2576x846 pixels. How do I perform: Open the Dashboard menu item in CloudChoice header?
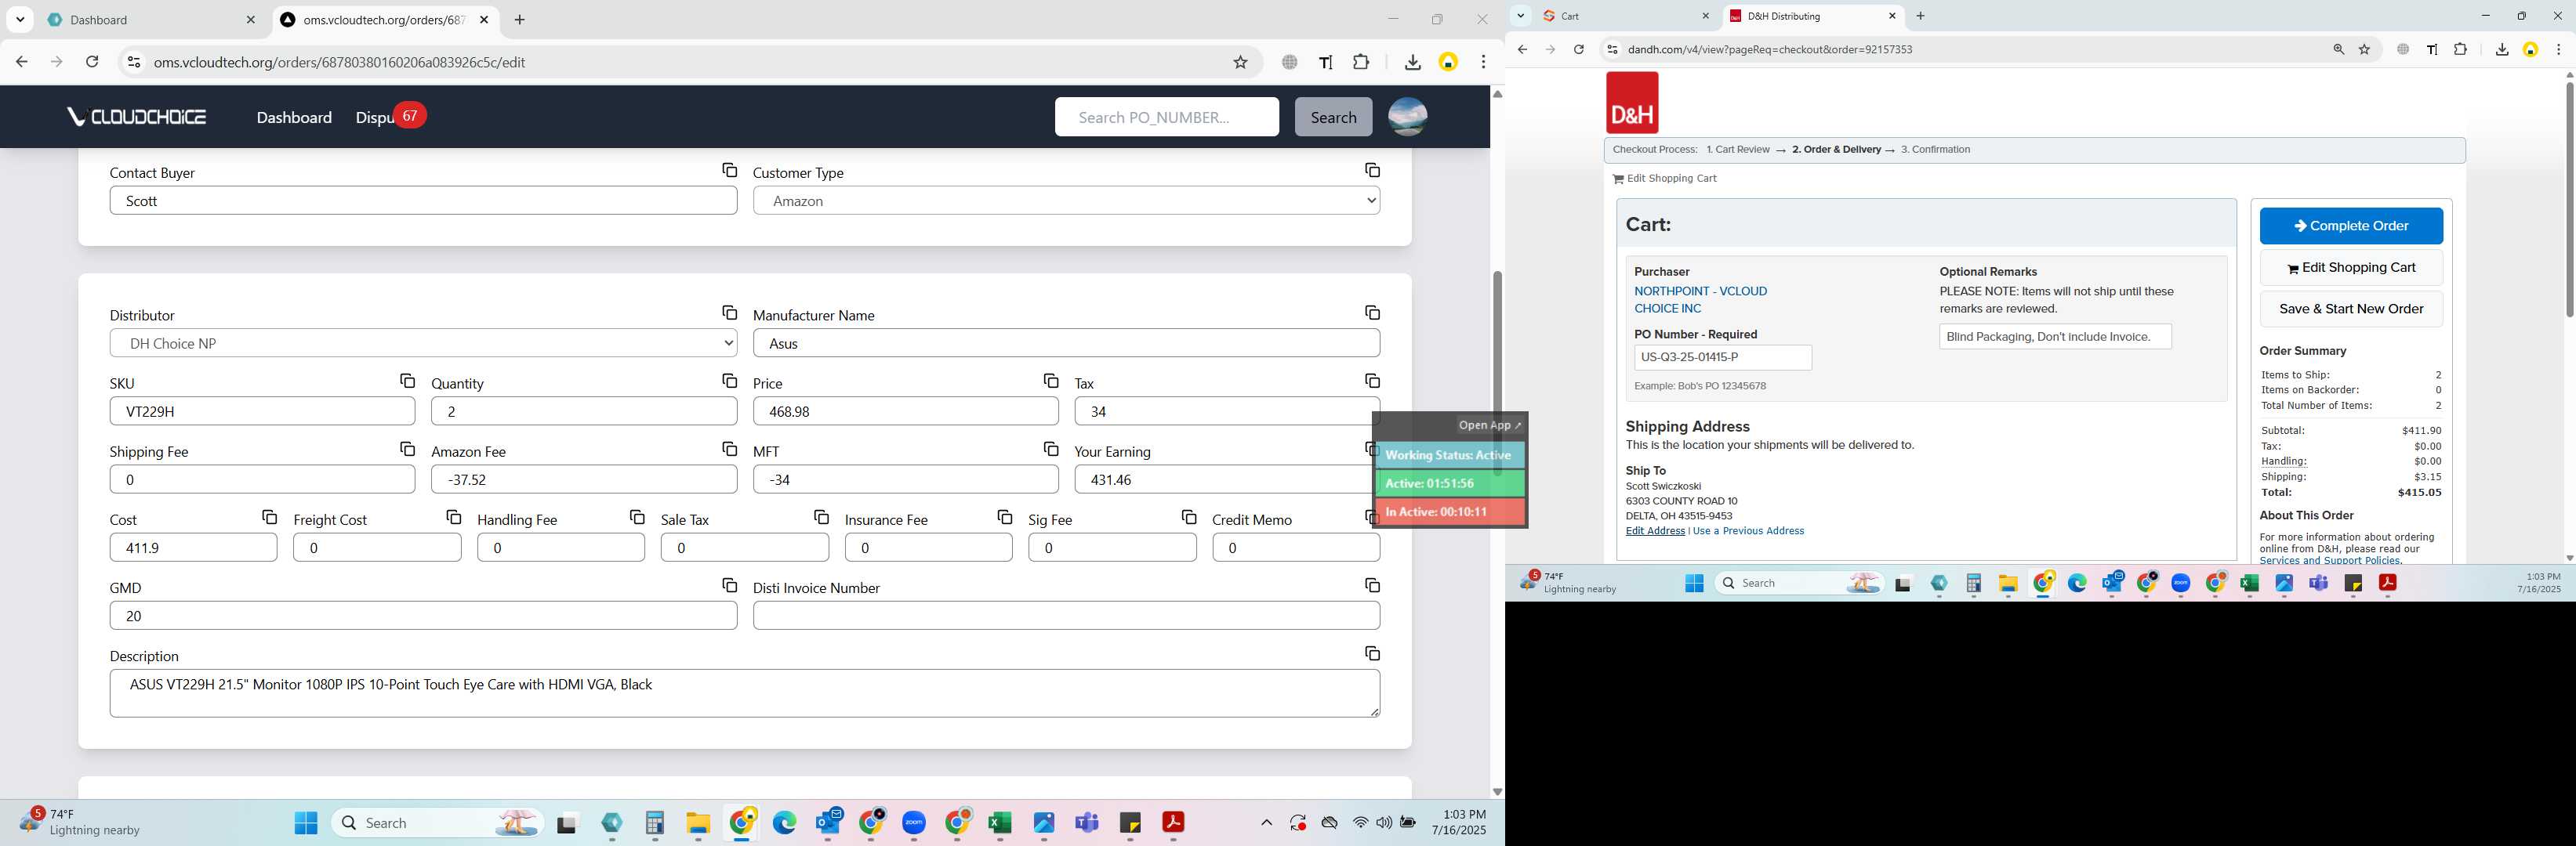pos(294,117)
